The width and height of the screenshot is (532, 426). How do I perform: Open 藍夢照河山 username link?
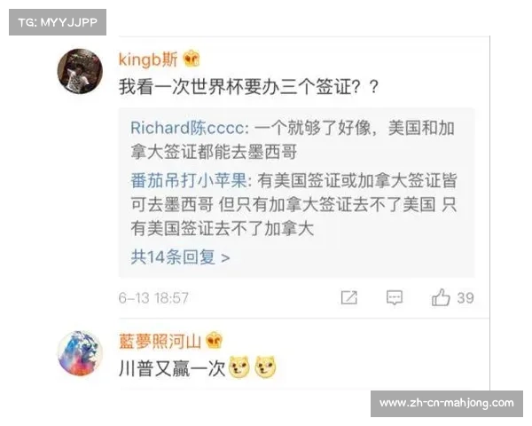point(160,341)
